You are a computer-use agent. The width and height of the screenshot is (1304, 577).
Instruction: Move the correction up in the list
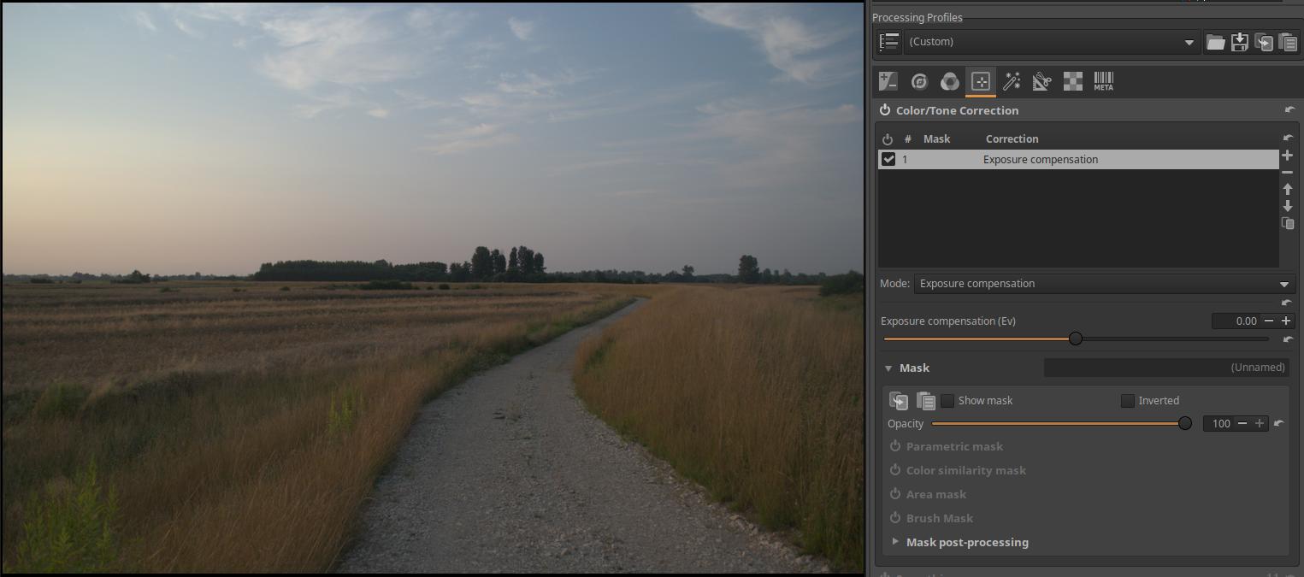[x=1287, y=190]
